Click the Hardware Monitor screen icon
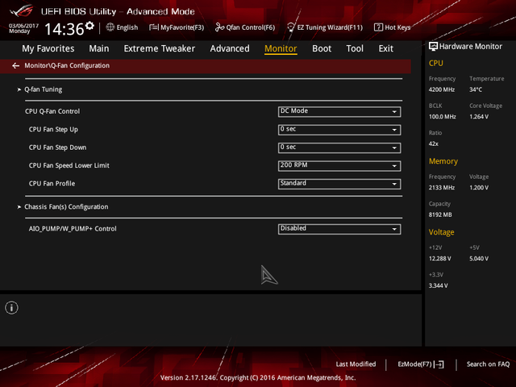 (433, 47)
